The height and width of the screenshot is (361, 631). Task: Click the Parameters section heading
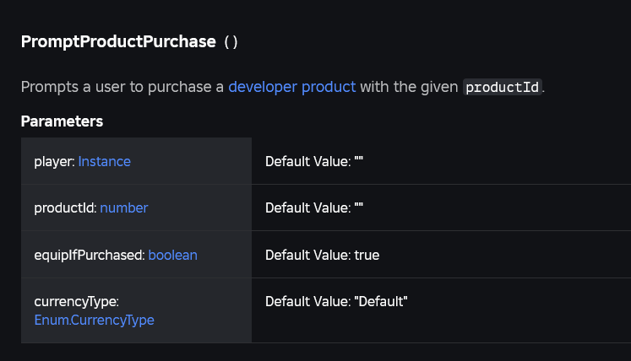click(62, 121)
